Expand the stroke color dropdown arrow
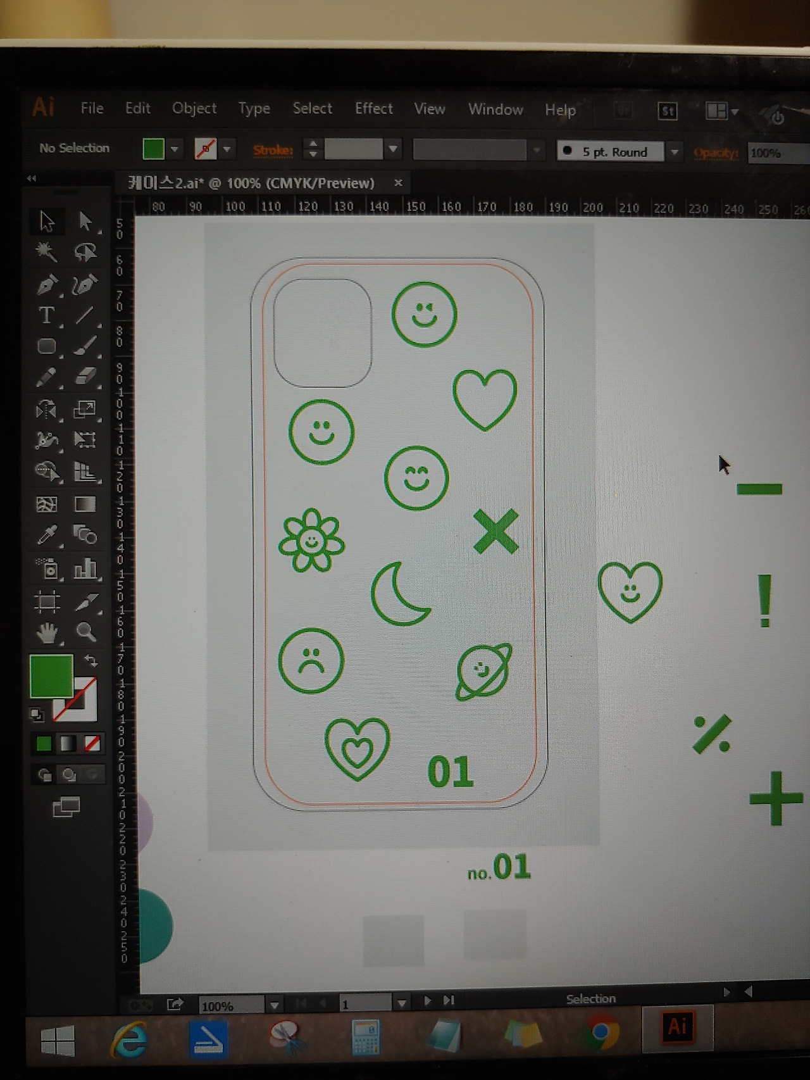This screenshot has height=1080, width=810. tap(227, 149)
